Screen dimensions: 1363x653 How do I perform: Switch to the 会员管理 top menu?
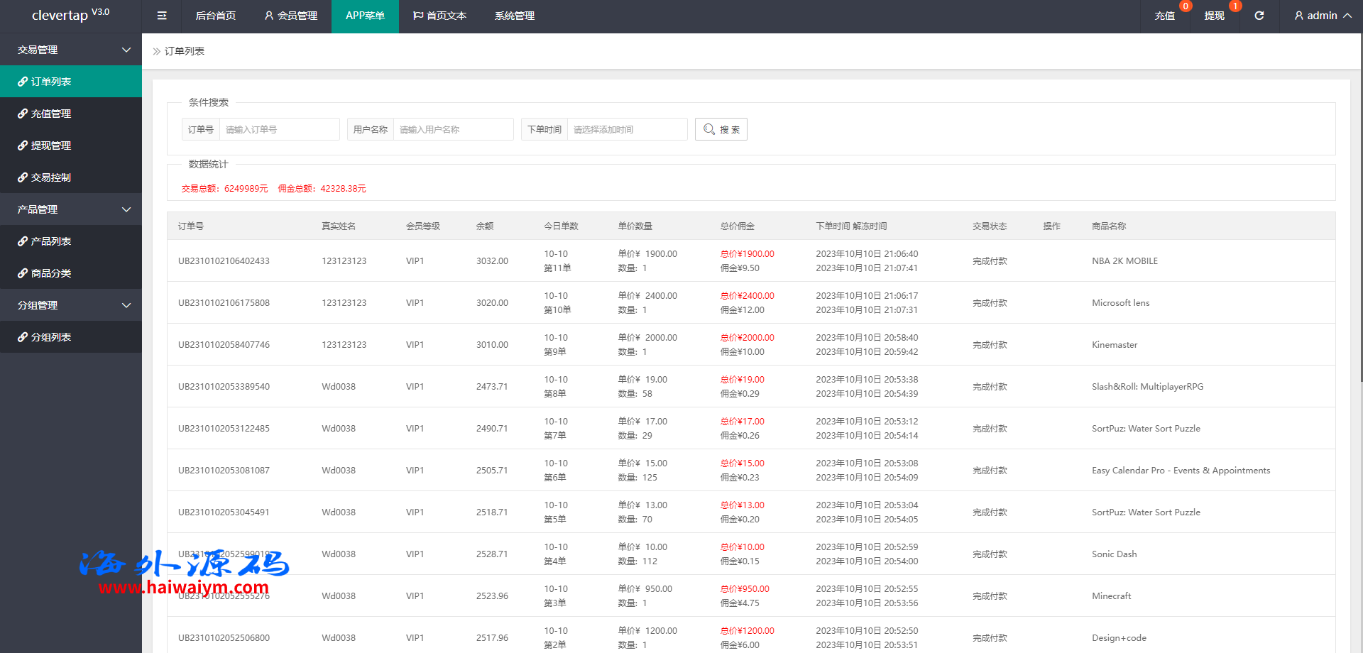(x=290, y=16)
